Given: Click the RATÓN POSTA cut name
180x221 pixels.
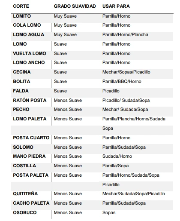Looking at the screenshot, I should tap(30, 100).
